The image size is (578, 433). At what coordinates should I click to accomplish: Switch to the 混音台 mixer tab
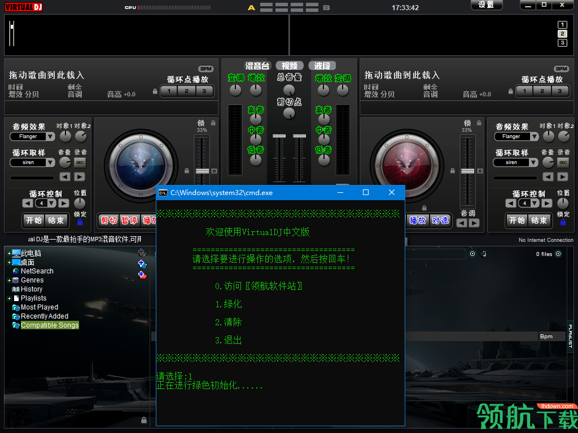[x=257, y=66]
